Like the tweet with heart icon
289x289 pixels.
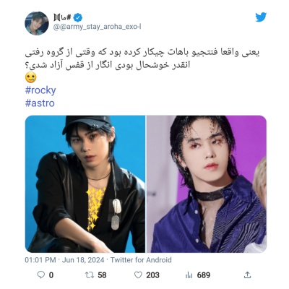138,275
